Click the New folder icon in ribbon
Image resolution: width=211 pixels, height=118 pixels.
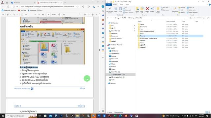click(x=158, y=9)
